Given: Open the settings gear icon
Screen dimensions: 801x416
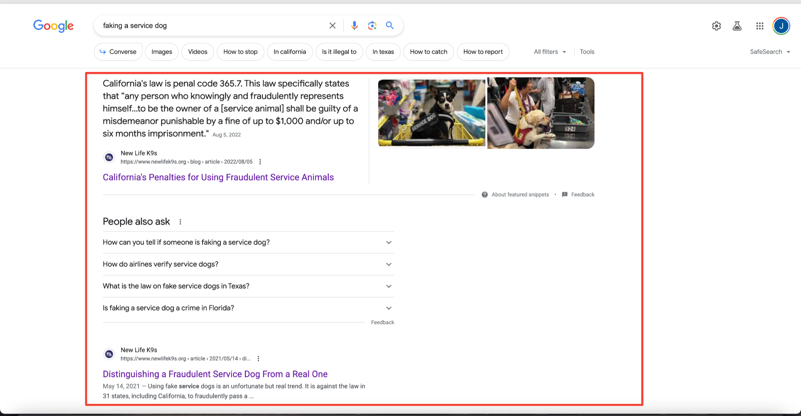Looking at the screenshot, I should pos(716,26).
